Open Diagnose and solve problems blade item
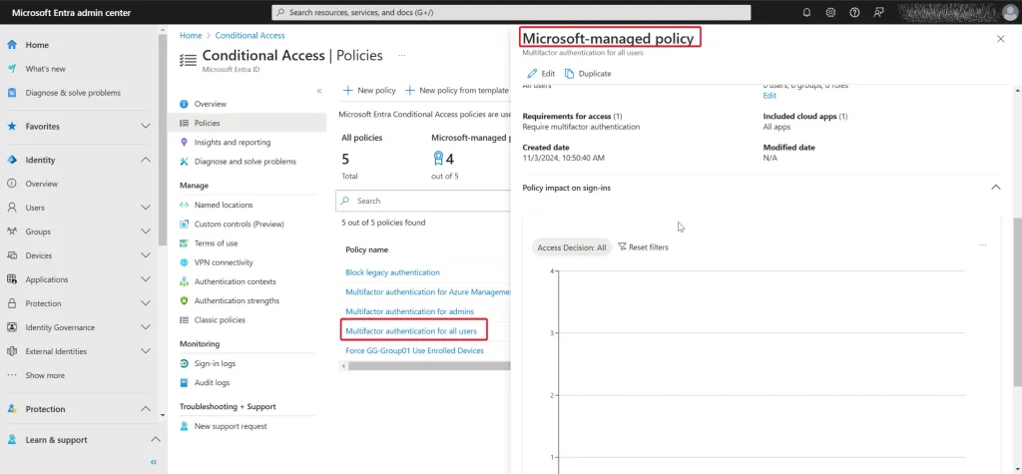 point(248,161)
